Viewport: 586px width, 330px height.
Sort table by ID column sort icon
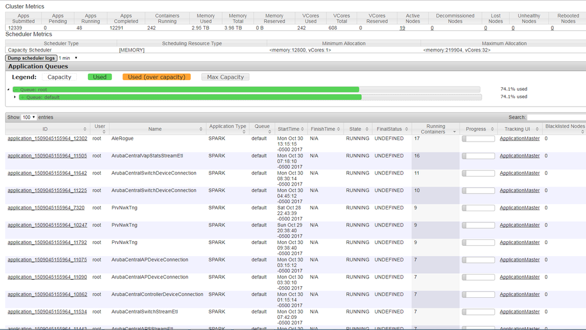click(x=84, y=129)
